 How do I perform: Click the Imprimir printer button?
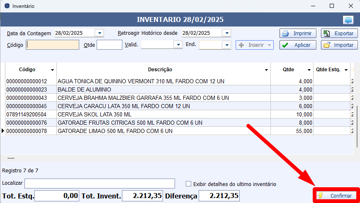(298, 33)
